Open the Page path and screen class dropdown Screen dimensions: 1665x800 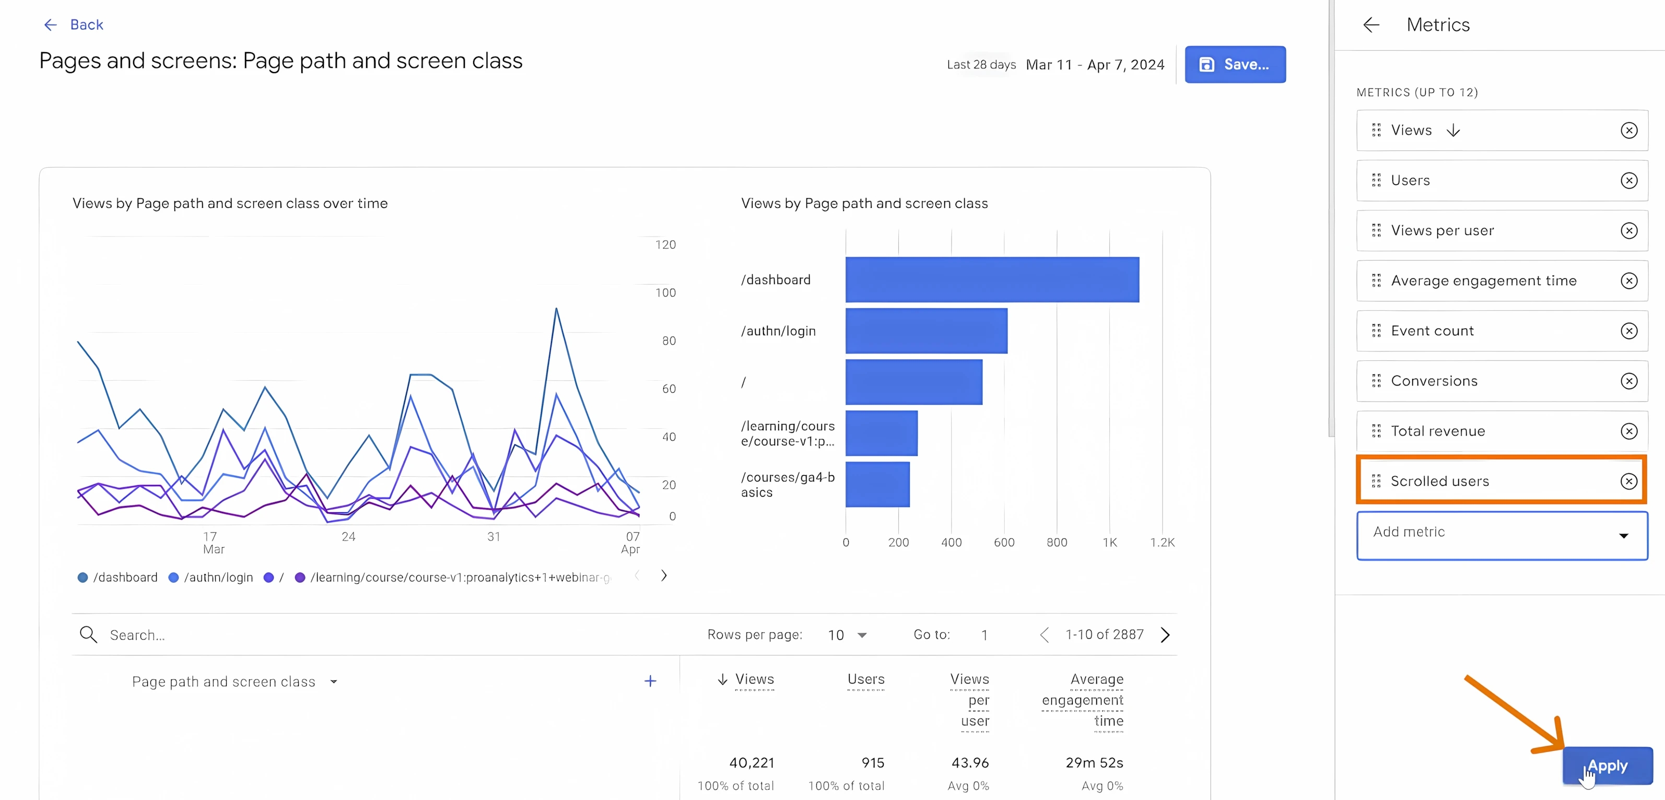pyautogui.click(x=334, y=681)
